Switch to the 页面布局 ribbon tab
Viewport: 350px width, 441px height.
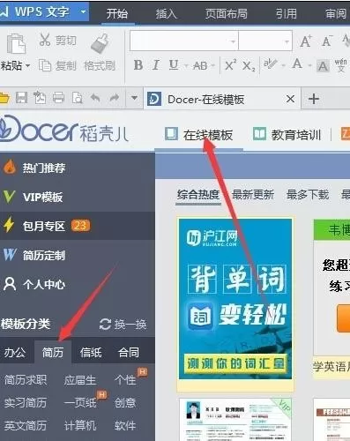[x=226, y=13]
